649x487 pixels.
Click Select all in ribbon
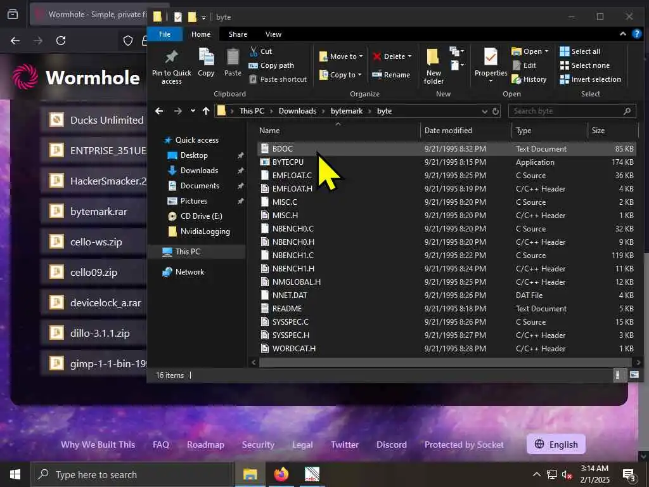click(x=580, y=51)
